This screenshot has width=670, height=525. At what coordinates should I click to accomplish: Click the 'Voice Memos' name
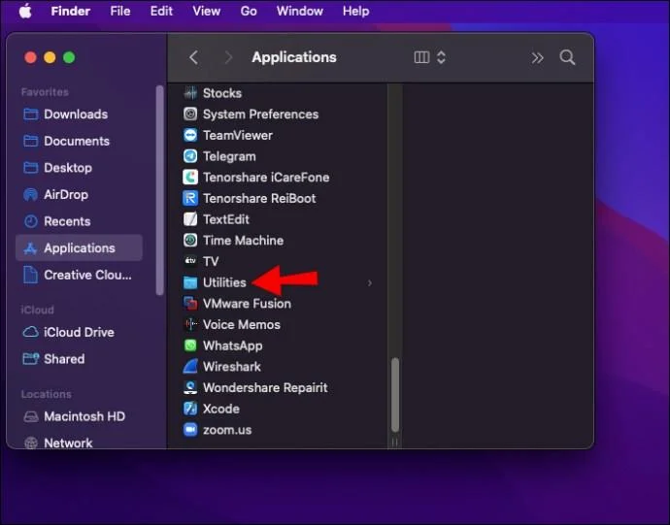[242, 325]
